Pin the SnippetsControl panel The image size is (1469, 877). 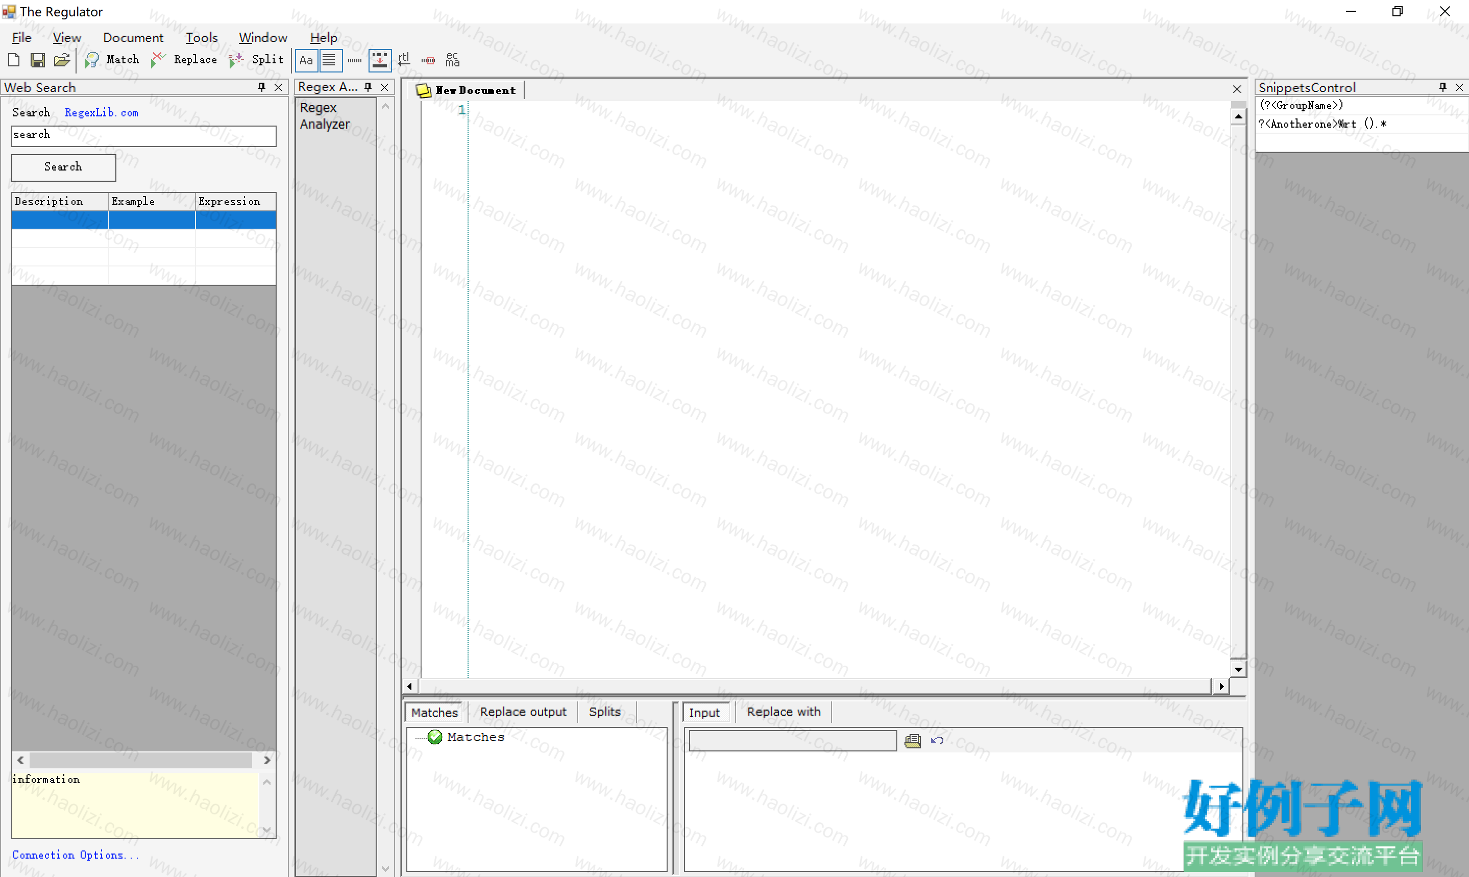coord(1443,87)
